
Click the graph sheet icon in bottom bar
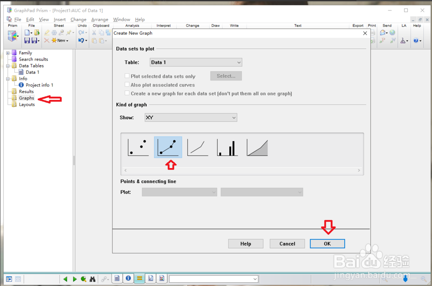[151, 279]
